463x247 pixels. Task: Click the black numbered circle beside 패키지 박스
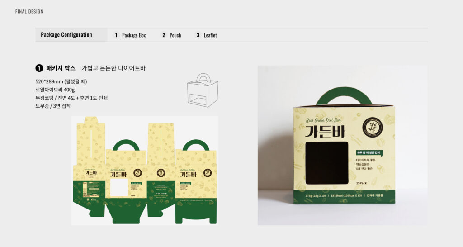tap(39, 68)
